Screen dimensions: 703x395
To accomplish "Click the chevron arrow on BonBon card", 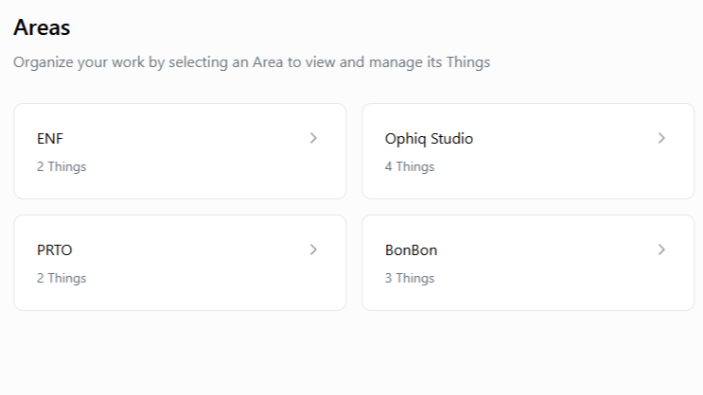I will [661, 249].
